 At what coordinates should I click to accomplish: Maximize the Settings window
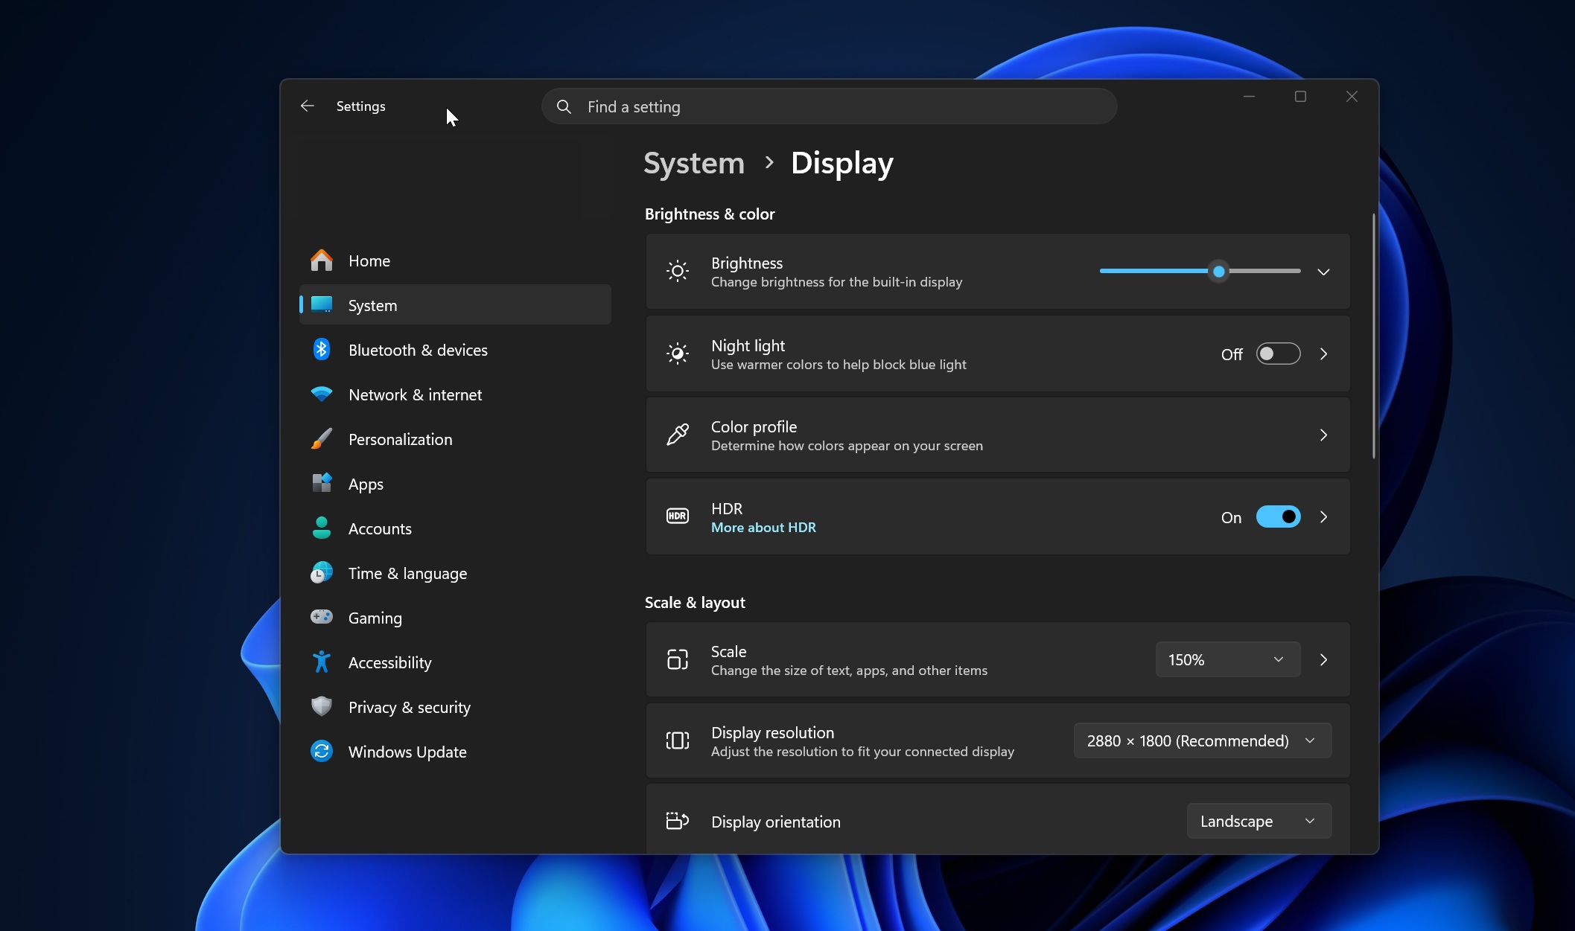click(1300, 96)
